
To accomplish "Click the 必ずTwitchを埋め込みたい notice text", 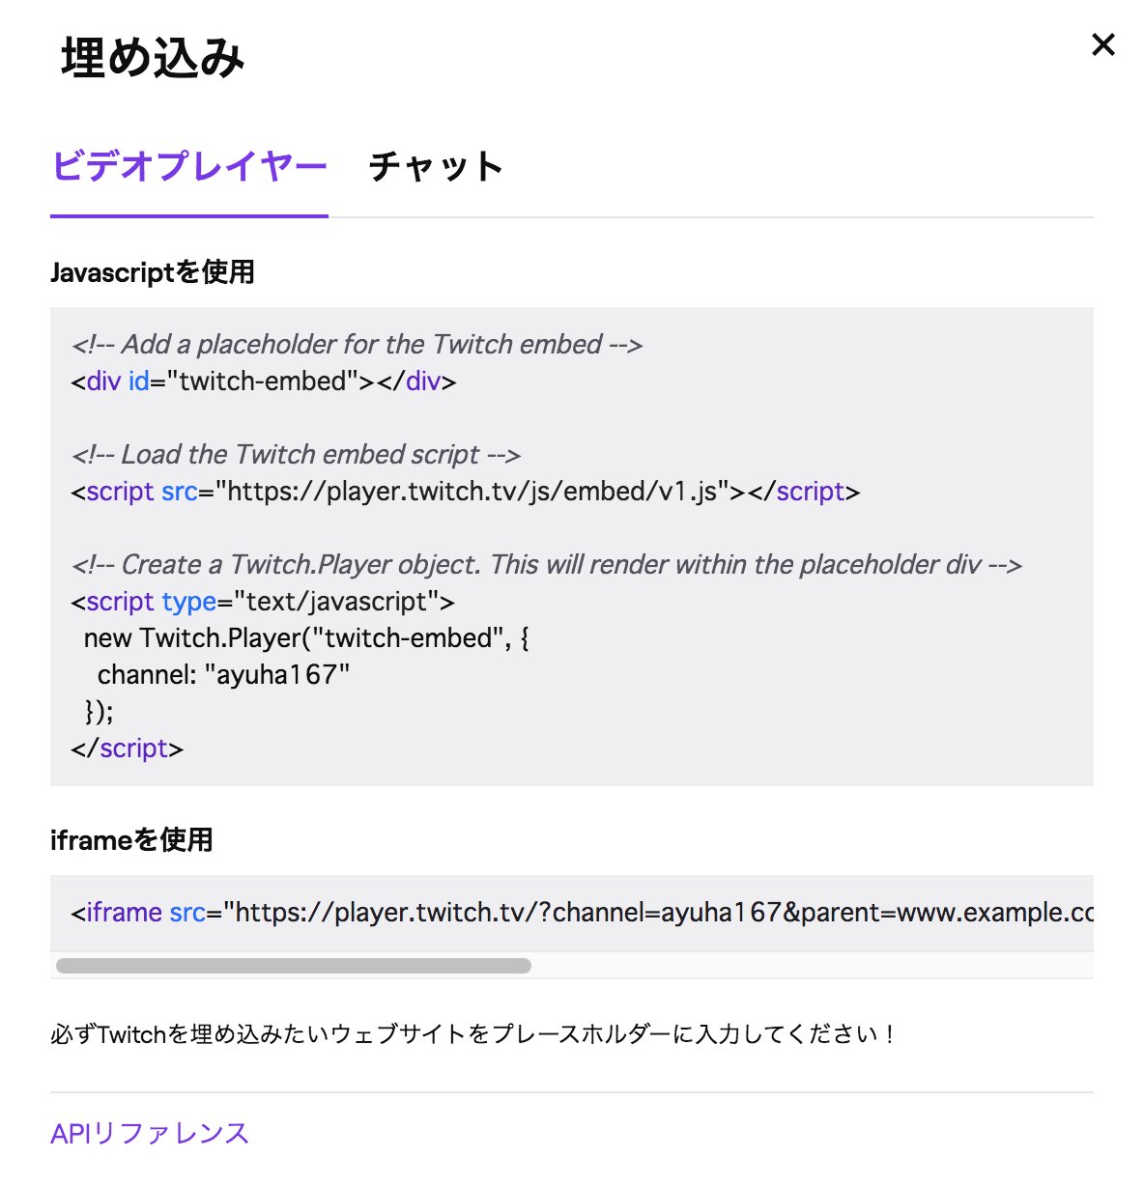I will pyautogui.click(x=472, y=1034).
